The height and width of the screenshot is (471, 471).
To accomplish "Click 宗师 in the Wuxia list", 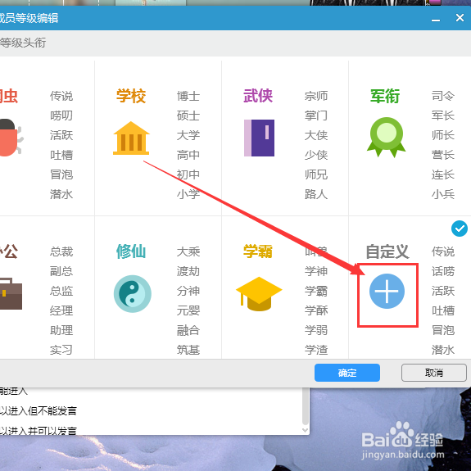I will 316,96.
